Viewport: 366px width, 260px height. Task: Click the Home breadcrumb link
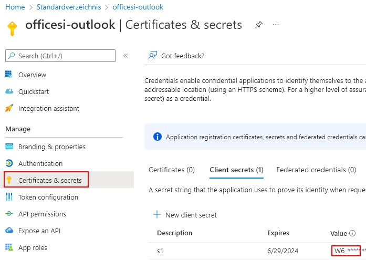[x=15, y=7]
